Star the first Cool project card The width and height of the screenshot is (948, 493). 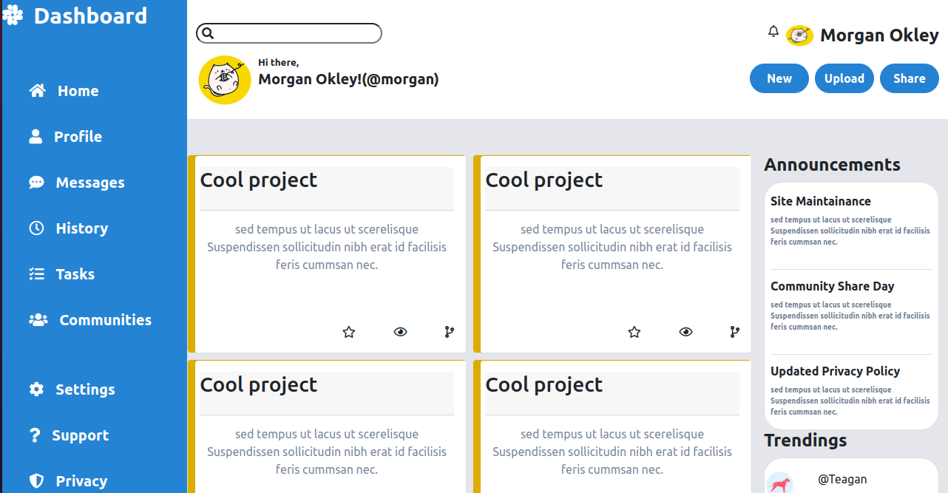(x=349, y=332)
